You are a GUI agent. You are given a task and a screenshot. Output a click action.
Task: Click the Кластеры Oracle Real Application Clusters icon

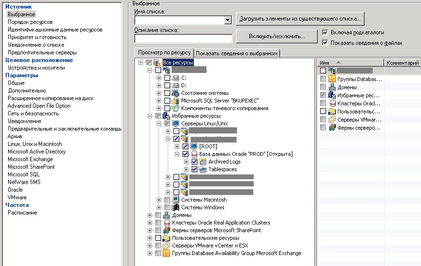(167, 223)
